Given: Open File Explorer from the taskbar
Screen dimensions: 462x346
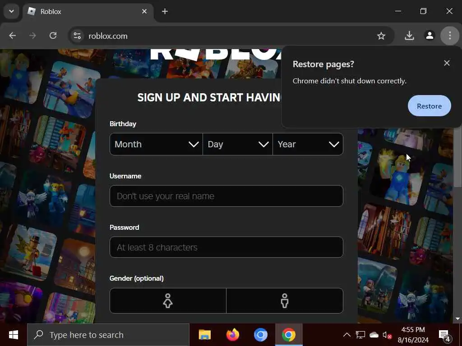Looking at the screenshot, I should 204,335.
